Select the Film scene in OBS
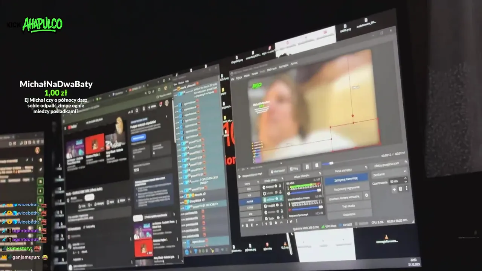 [x=248, y=189]
